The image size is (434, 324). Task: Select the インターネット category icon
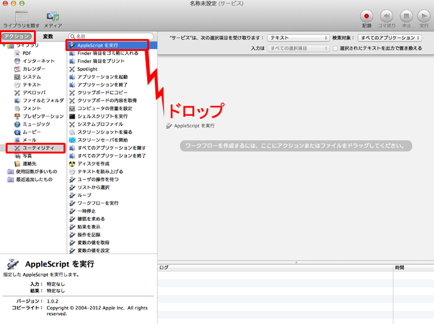[x=17, y=61]
